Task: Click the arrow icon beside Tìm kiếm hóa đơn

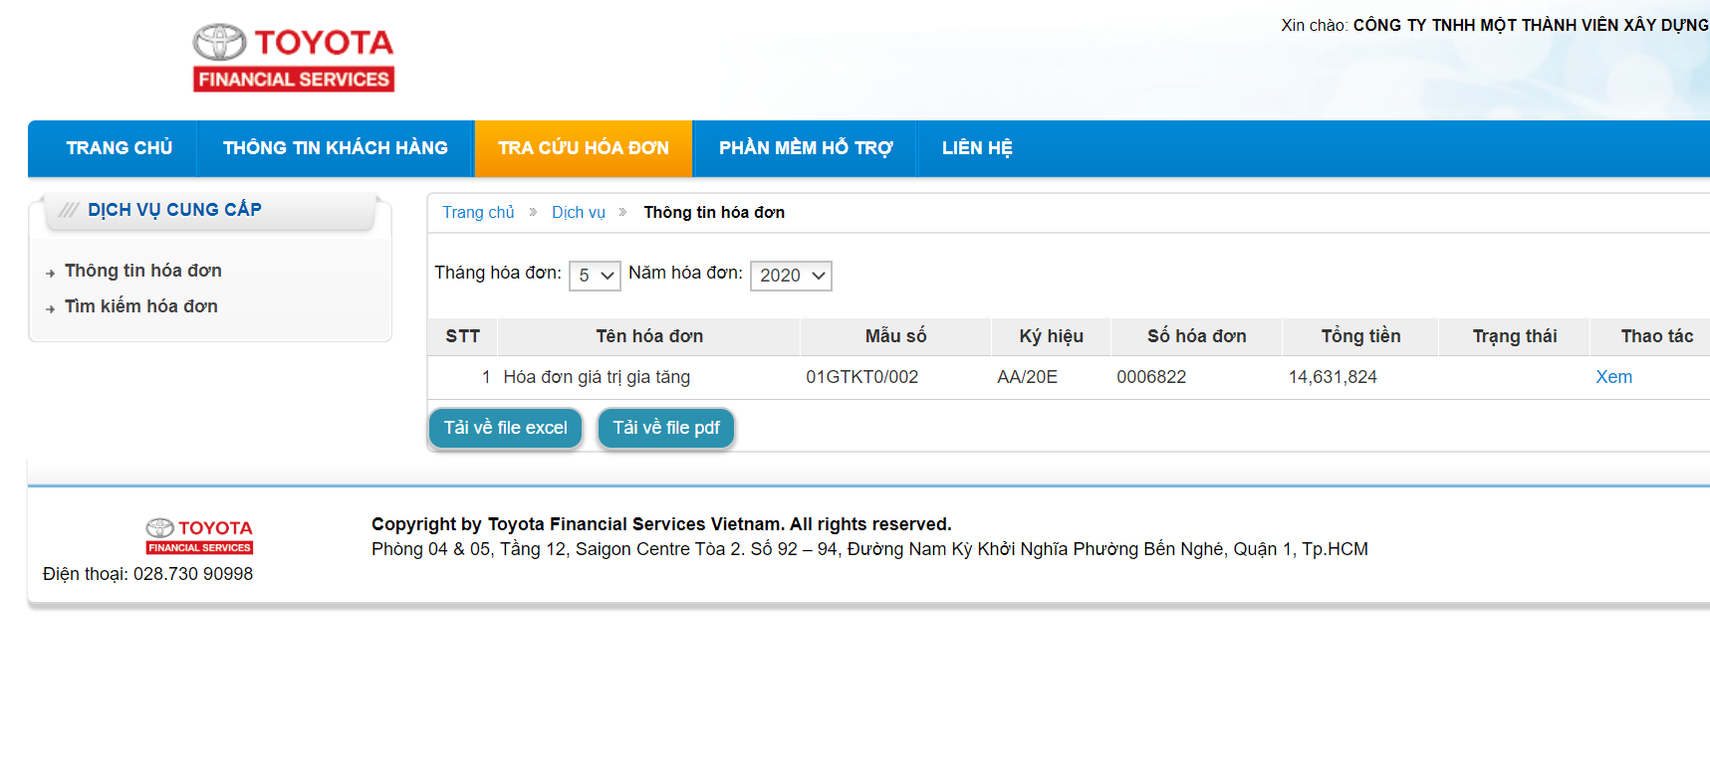Action: pos(50,309)
